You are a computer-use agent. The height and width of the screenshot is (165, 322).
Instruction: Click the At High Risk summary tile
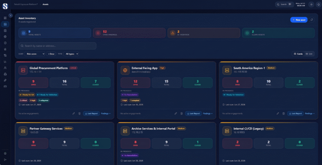204,33
